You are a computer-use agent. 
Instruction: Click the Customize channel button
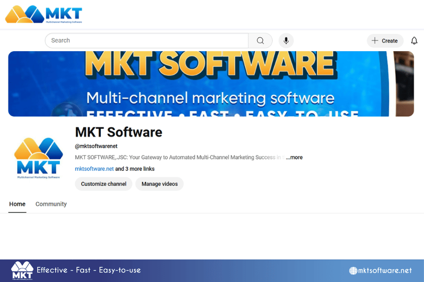[x=104, y=184]
